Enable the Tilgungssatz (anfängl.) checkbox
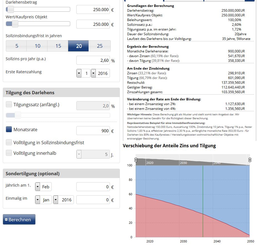257x246 pixels. point(9,104)
